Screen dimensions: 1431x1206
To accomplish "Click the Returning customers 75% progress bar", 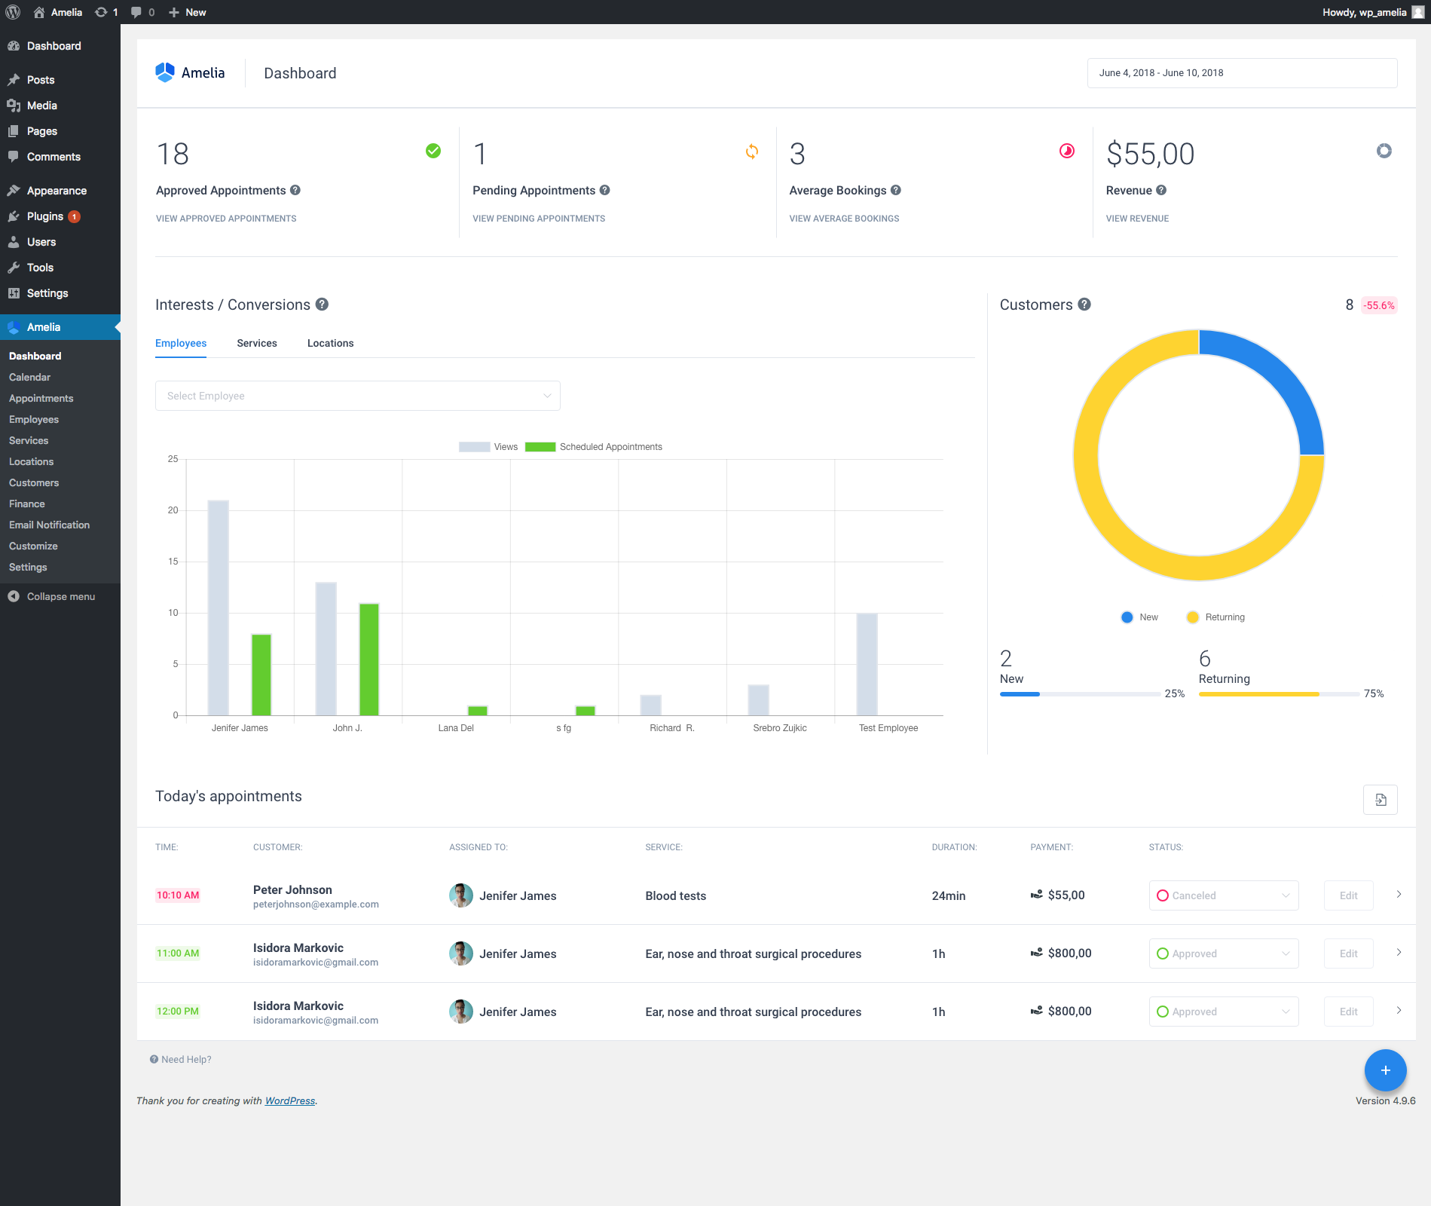I will pos(1278,693).
